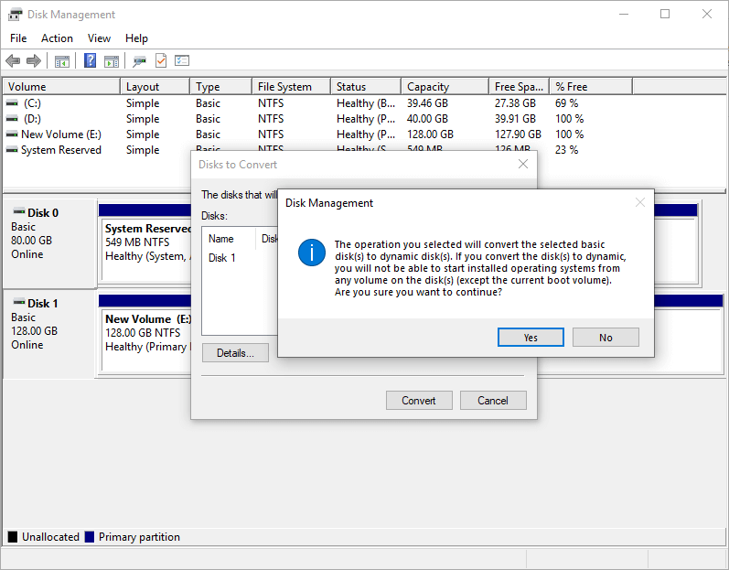Open the View menu
729x570 pixels.
(x=99, y=38)
